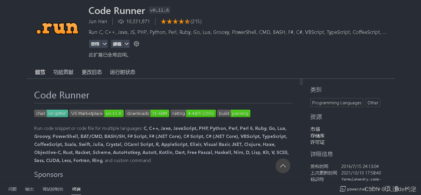Switch to the 功能贡献 tab
The height and width of the screenshot is (195, 421).
coord(63,72)
